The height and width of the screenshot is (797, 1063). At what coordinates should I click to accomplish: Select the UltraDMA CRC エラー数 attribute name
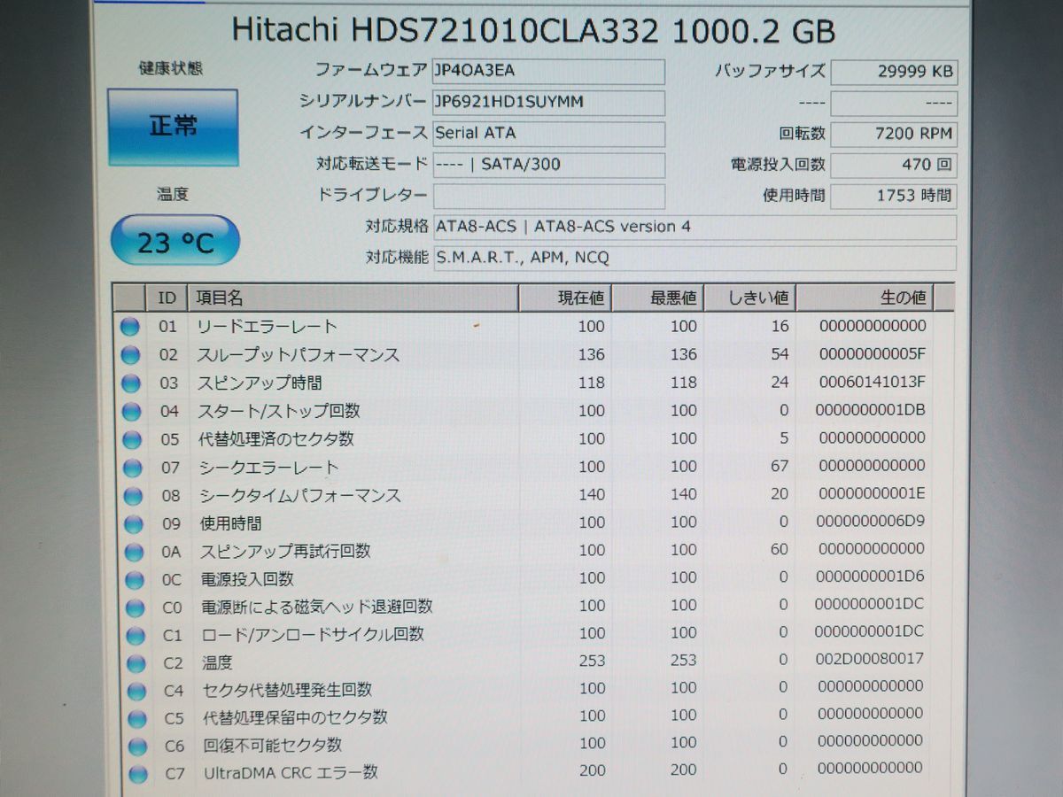(291, 773)
